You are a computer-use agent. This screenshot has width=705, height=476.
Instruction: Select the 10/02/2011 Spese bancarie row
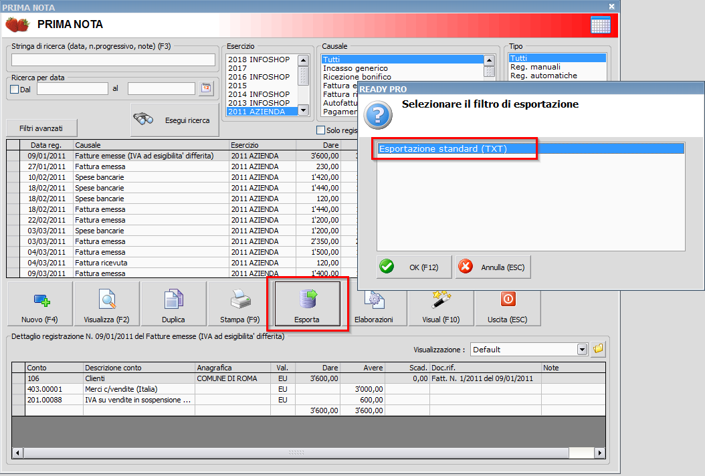tap(182, 177)
